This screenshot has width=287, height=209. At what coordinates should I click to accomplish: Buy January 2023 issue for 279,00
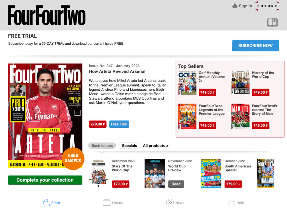(98, 124)
